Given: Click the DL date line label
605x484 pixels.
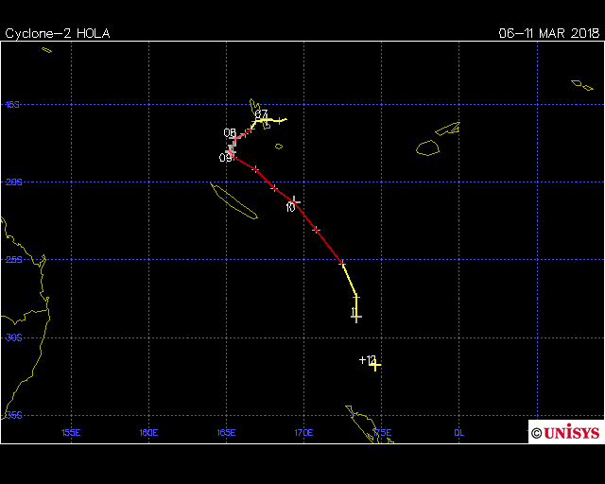Looking at the screenshot, I should tap(458, 433).
